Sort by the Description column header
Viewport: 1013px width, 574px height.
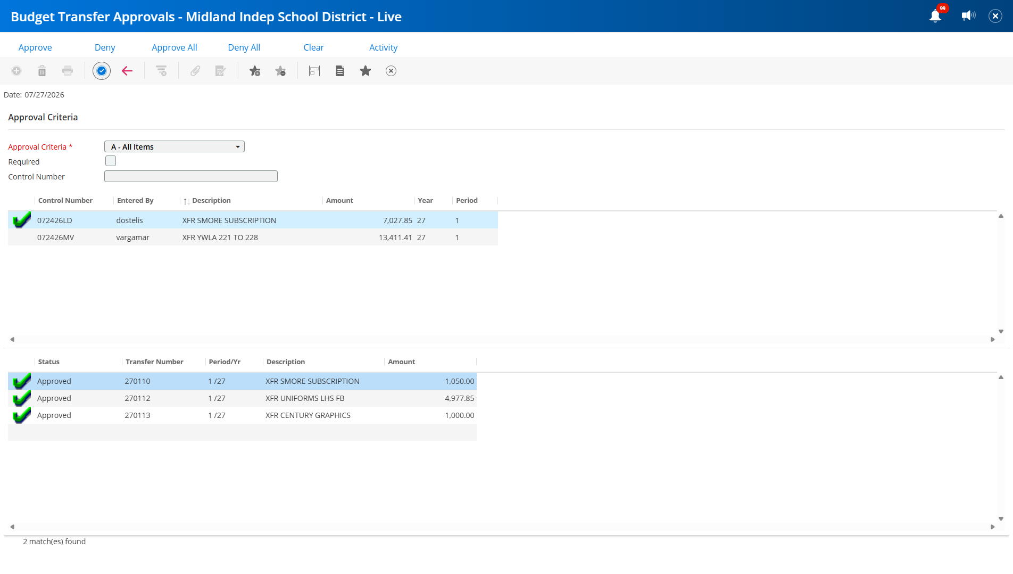pyautogui.click(x=211, y=201)
